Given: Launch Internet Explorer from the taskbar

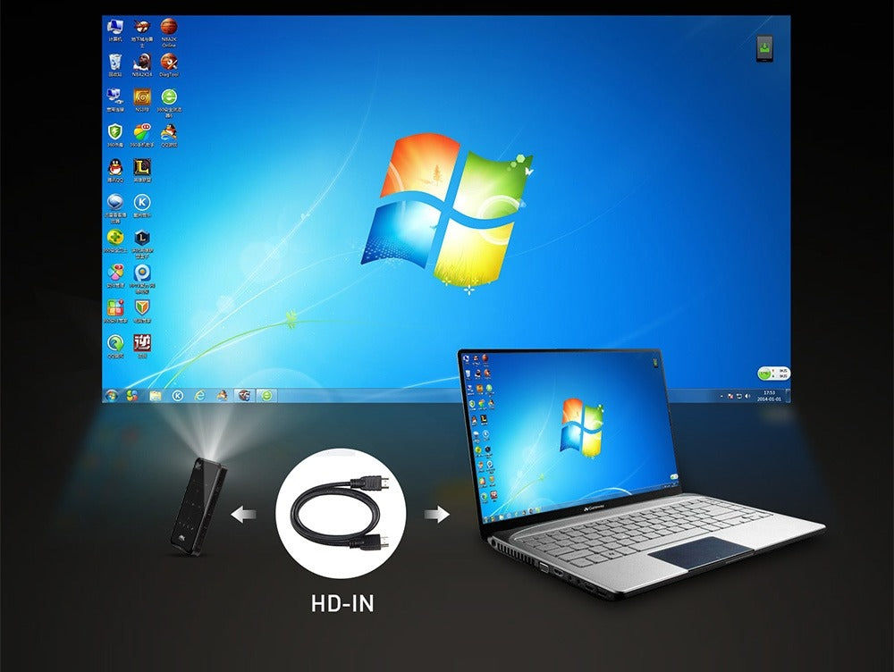Looking at the screenshot, I should [x=199, y=396].
